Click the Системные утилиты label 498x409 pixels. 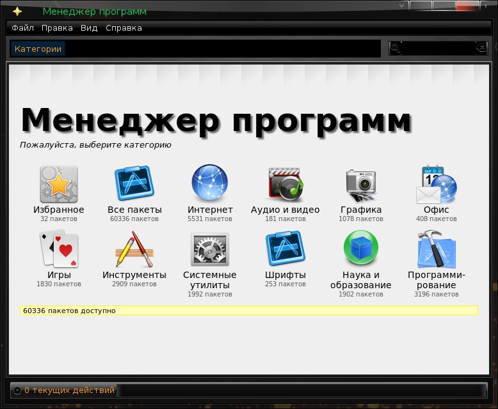[x=209, y=280]
